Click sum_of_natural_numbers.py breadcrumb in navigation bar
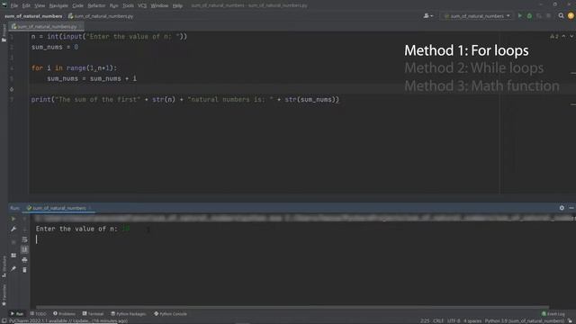This screenshot has height=324, width=576. pos(101,16)
